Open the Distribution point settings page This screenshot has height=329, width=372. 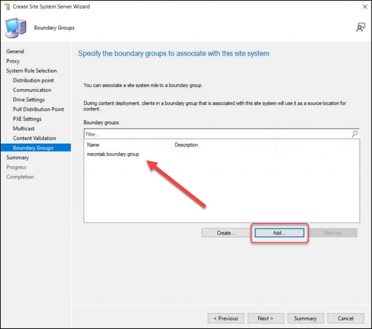(33, 80)
